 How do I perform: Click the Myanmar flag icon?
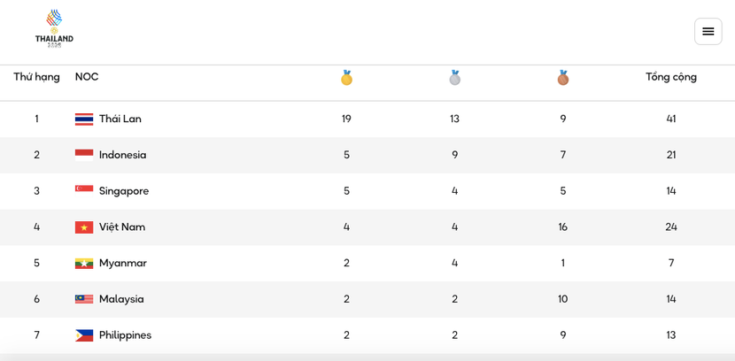click(84, 264)
